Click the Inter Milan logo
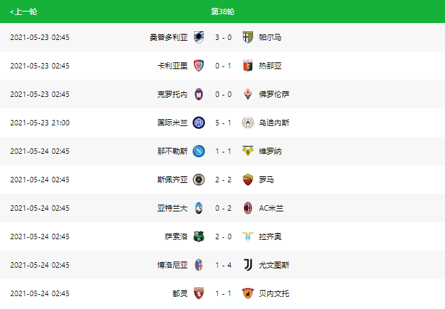Viewport: 445px width, 309px height. click(199, 123)
